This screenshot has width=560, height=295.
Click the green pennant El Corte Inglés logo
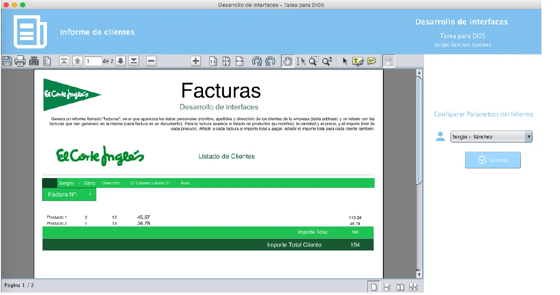(72, 94)
